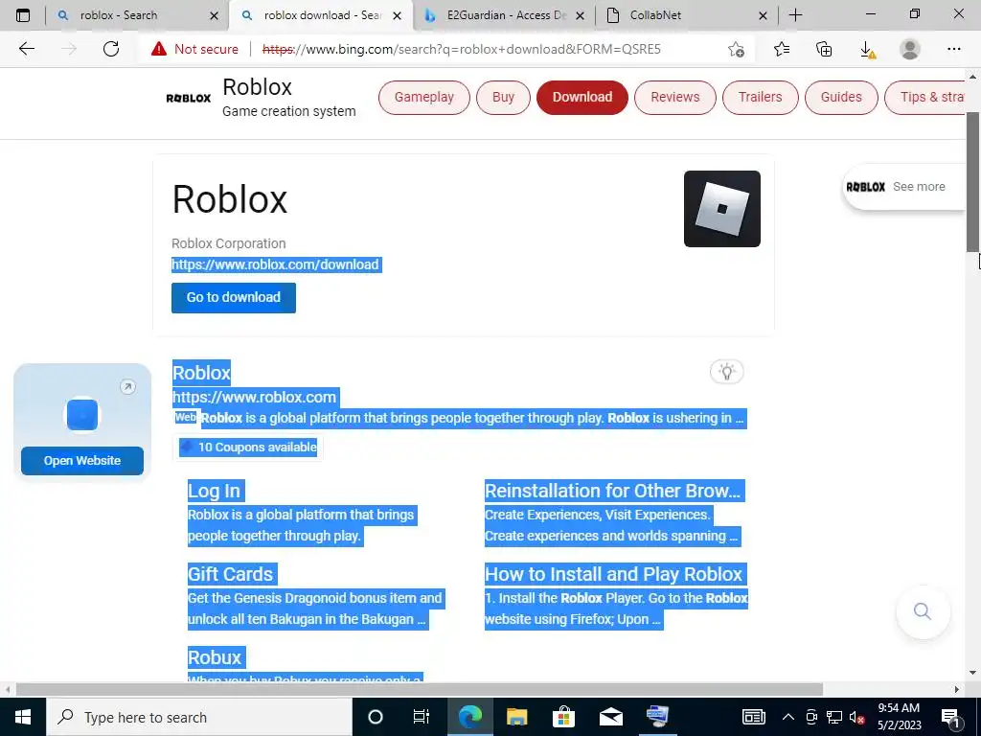Click the Roblox app tile thumbnail
This screenshot has height=736, width=981.
722,209
